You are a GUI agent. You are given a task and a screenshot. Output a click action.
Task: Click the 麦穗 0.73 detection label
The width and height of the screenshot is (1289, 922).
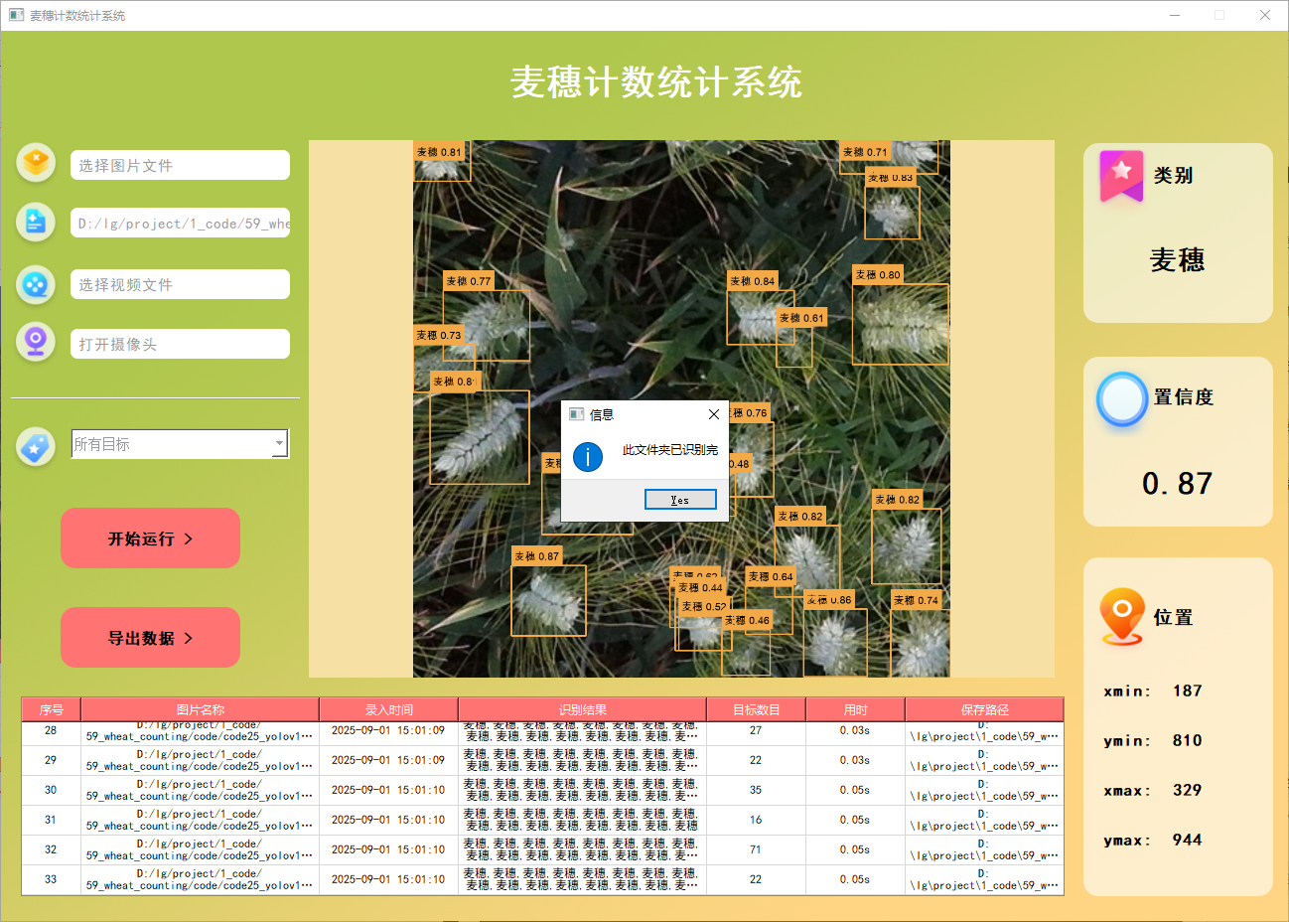pyautogui.click(x=439, y=336)
